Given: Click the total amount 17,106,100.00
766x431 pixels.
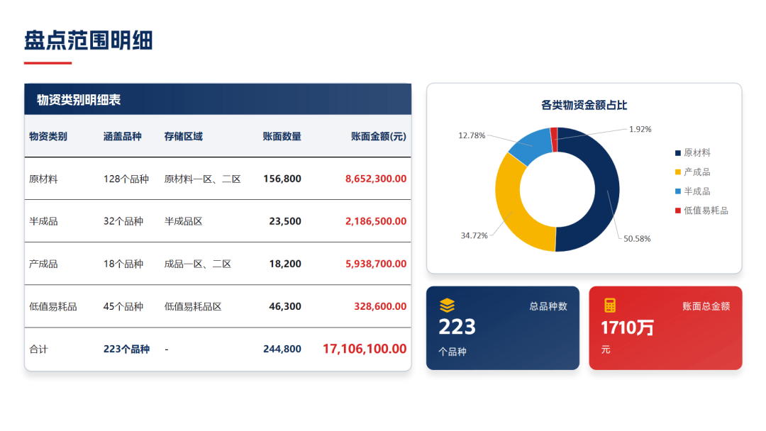Looking at the screenshot, I should (365, 349).
